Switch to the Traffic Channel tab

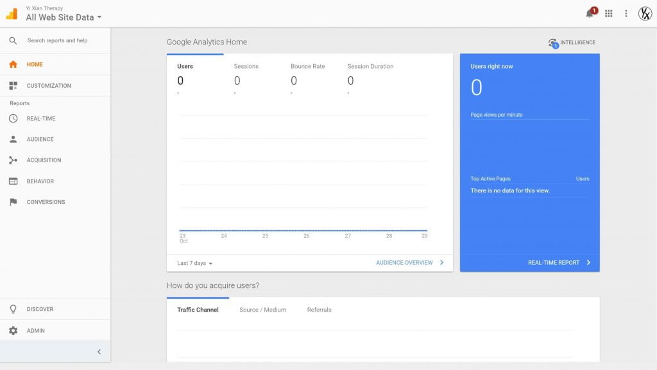click(198, 310)
